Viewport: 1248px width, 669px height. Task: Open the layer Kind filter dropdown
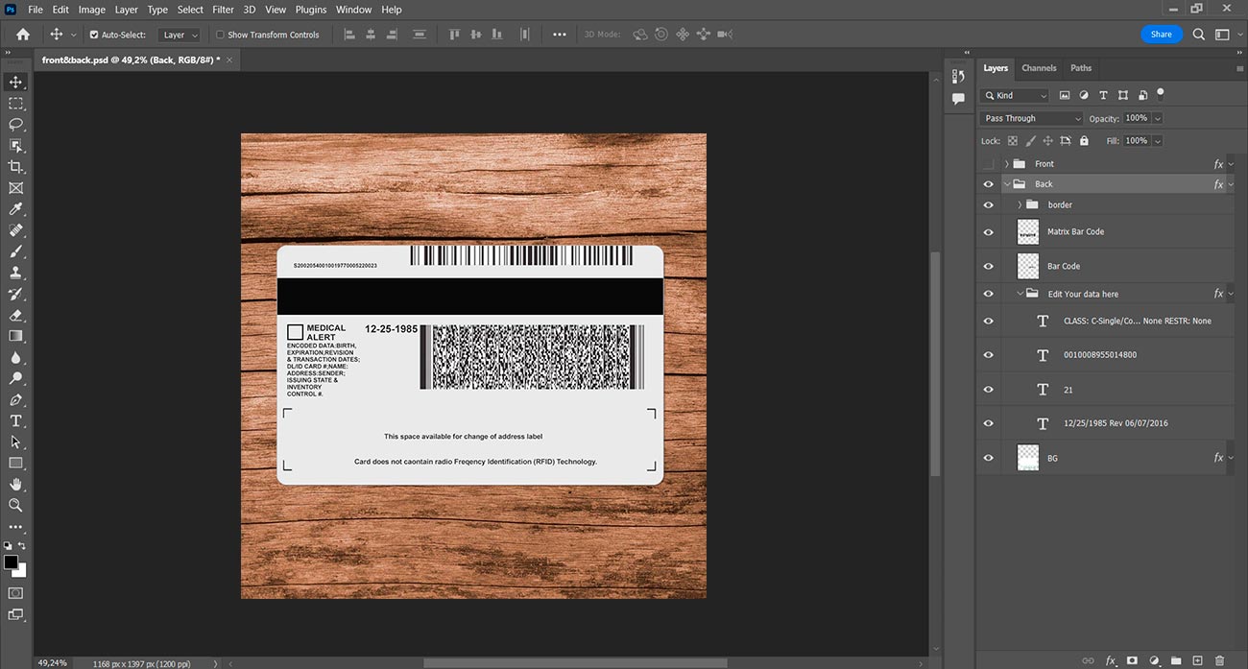pos(1015,95)
